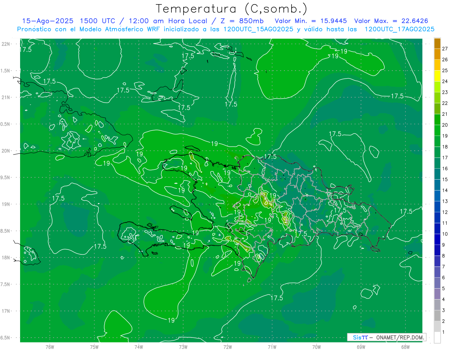This screenshot has height=352, width=455.
Task: Click the orange-brown top swatch above scale label 27
Action: (437, 43)
